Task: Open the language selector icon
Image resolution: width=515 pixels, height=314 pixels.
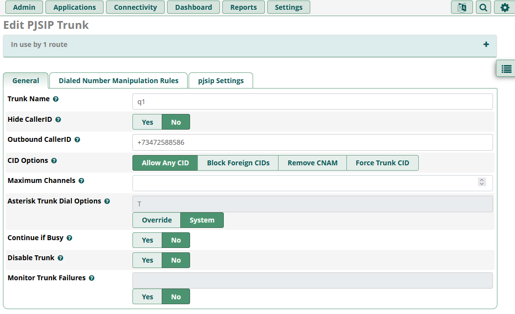Action: [462, 7]
